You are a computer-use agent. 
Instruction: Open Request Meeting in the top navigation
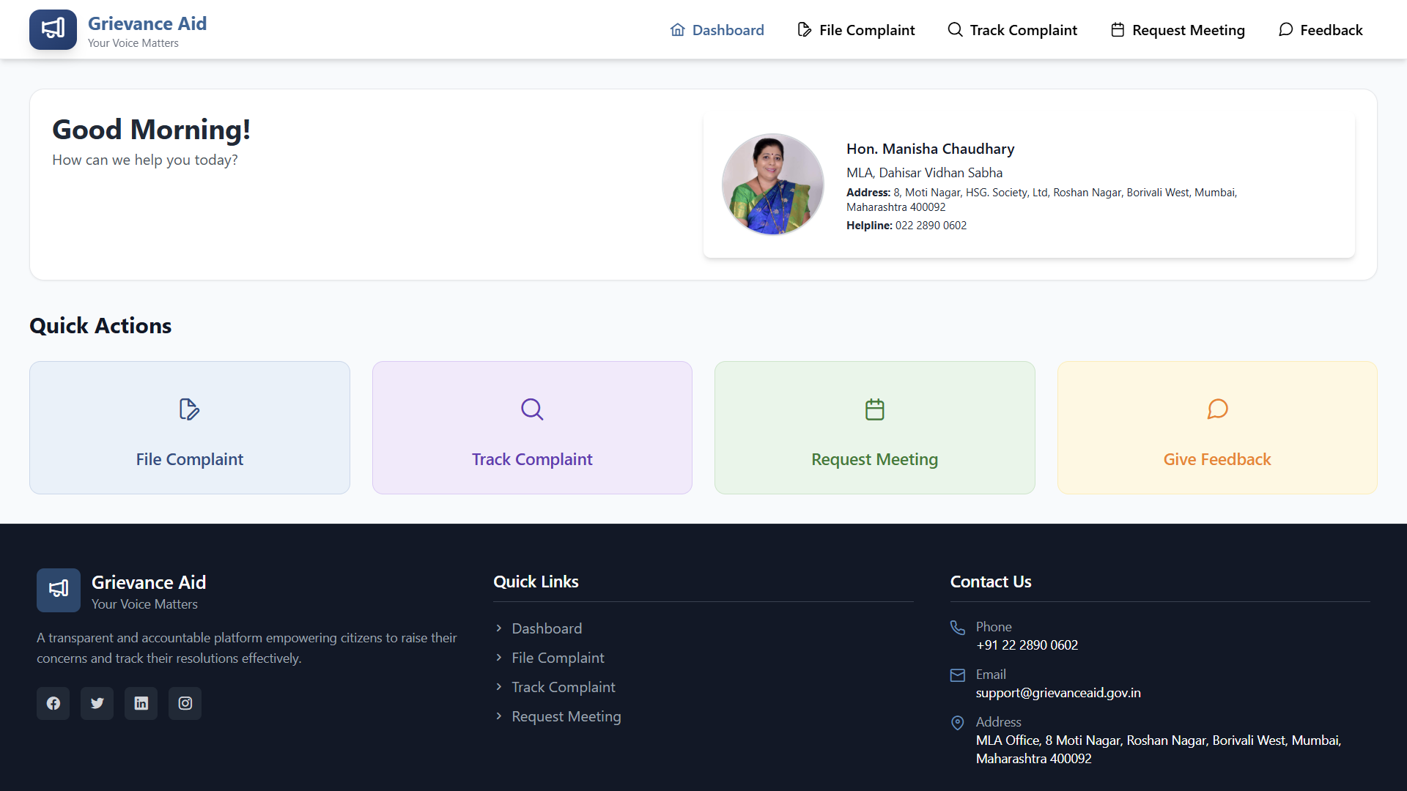1178,30
